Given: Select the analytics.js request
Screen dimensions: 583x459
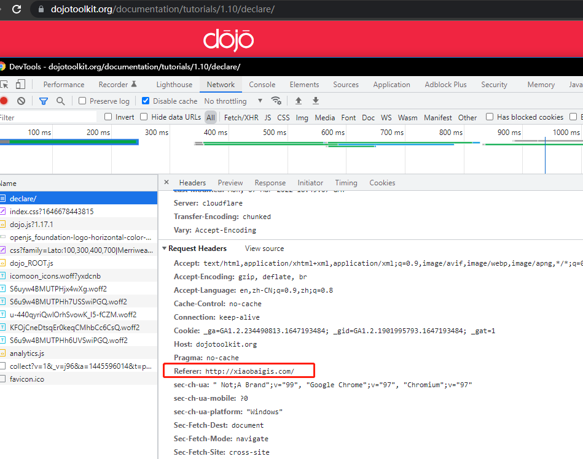Looking at the screenshot, I should 79,353.
